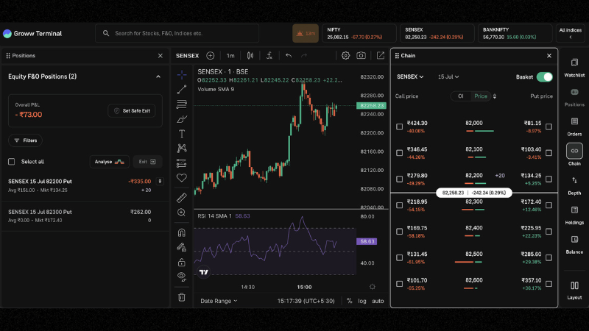Select the text annotation tool

point(182,133)
